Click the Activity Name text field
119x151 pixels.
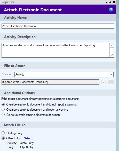click(x=58, y=26)
